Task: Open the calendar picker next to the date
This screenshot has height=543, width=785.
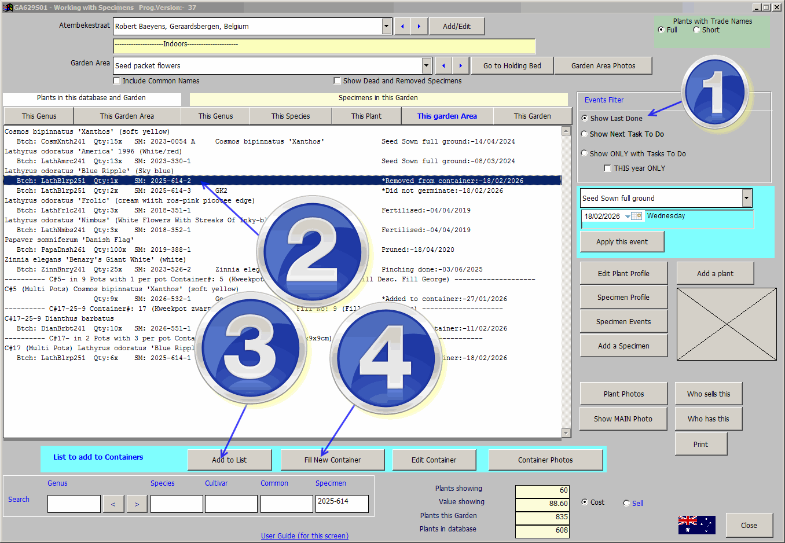Action: [636, 216]
